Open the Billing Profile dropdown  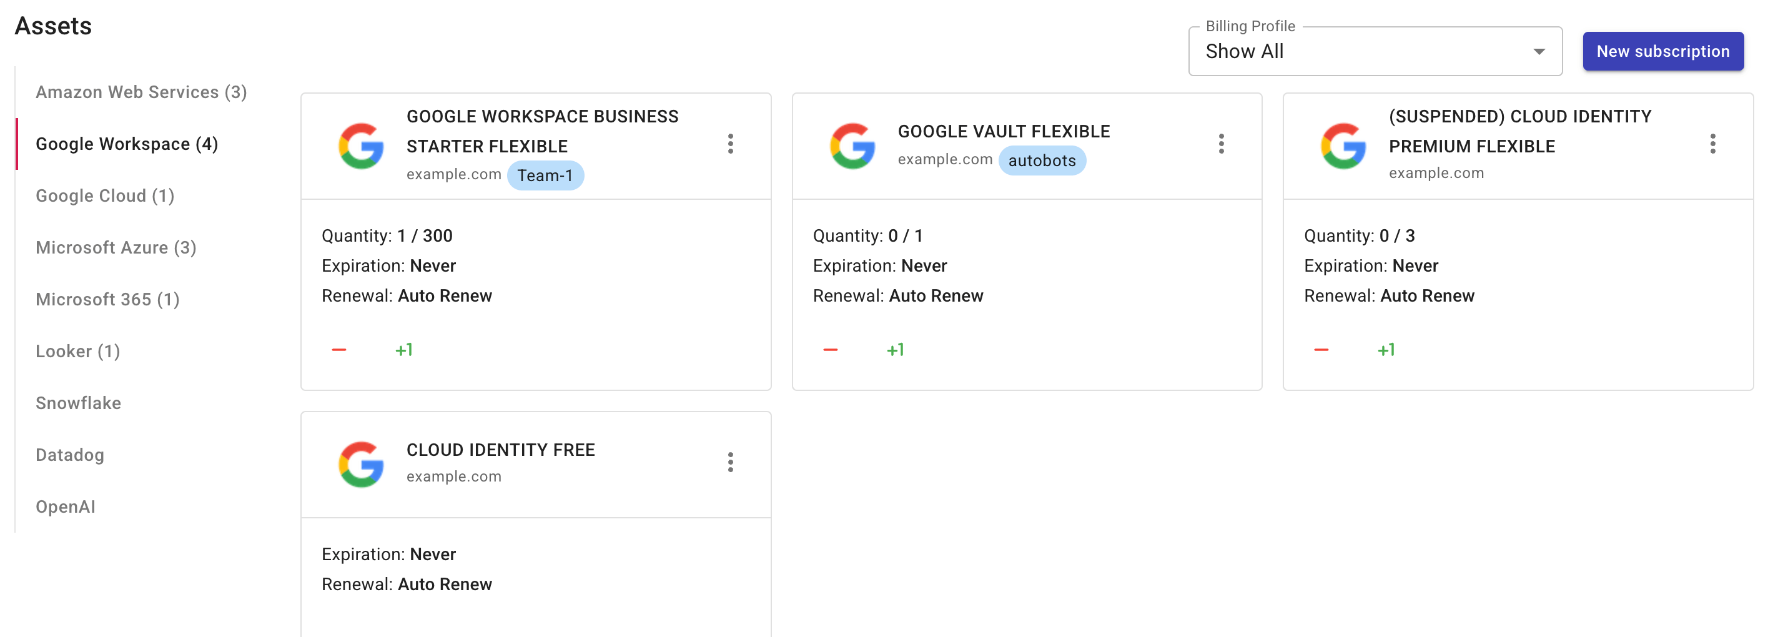[x=1375, y=52]
